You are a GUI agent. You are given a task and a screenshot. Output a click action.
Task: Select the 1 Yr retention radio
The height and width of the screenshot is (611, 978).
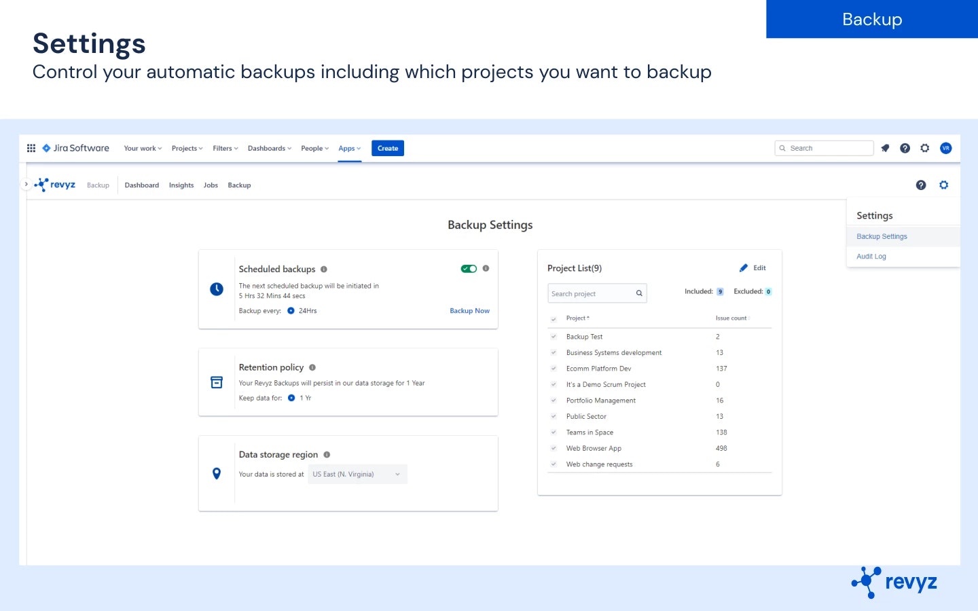tap(291, 398)
